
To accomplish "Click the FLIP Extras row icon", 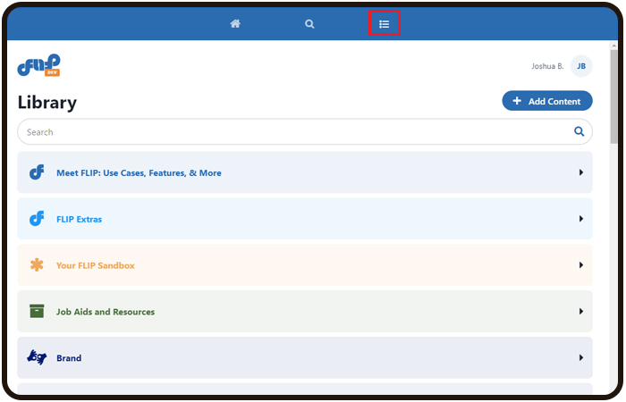I will 37,219.
